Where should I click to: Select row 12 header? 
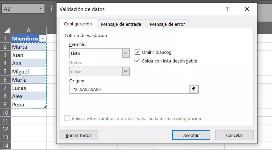(x=5, y=129)
